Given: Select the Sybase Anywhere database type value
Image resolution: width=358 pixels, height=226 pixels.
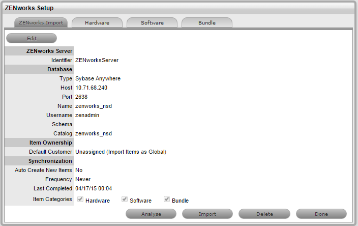Looking at the screenshot, I should coord(98,78).
